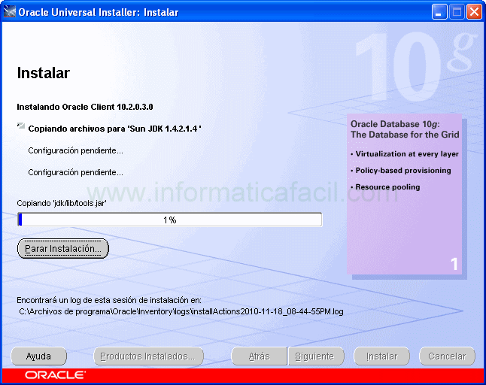This screenshot has width=486, height=385.
Task: Go back with Atrás button
Action: coord(259,356)
